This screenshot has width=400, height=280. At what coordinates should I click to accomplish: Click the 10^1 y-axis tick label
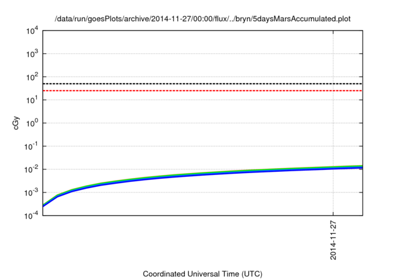tap(32, 100)
